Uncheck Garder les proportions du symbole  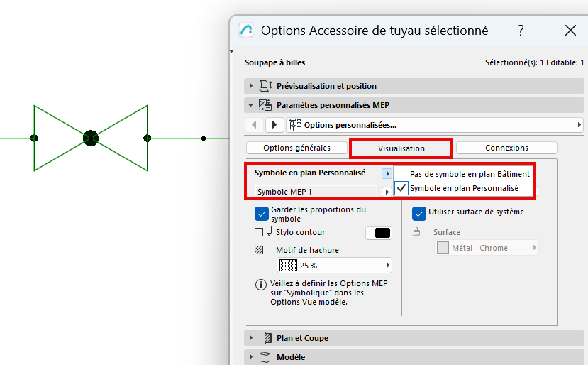pyautogui.click(x=261, y=214)
